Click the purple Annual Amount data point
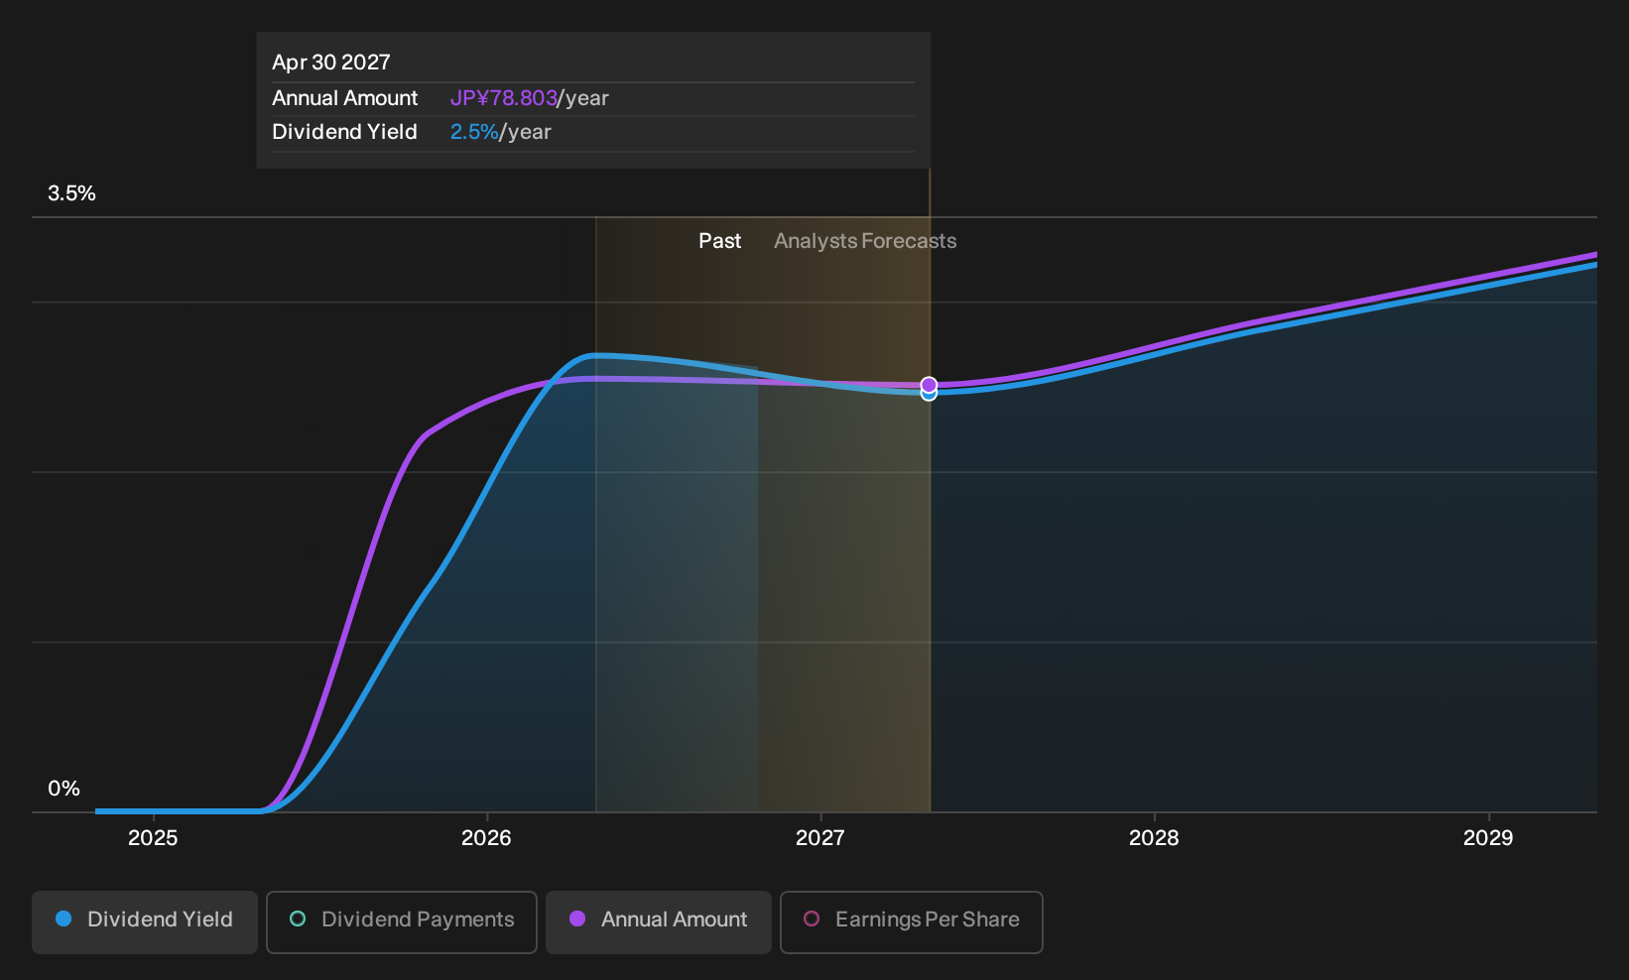 pyautogui.click(x=929, y=384)
